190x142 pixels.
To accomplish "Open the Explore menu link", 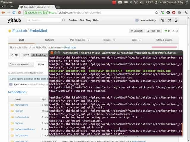I will [73, 20].
